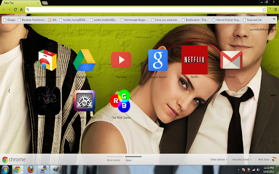Open the gear-icon theme creator app

[x=84, y=100]
